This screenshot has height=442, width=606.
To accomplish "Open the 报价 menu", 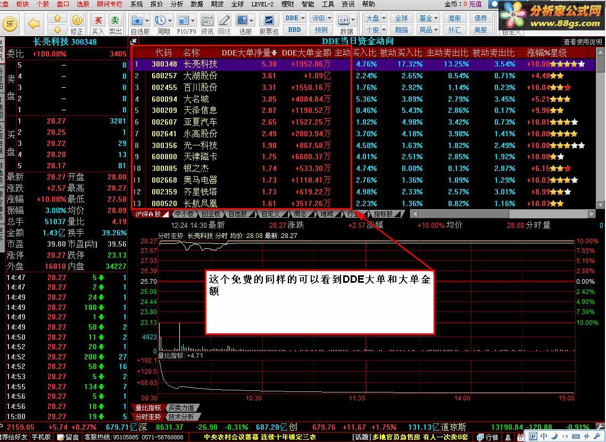I will click(x=156, y=4).
